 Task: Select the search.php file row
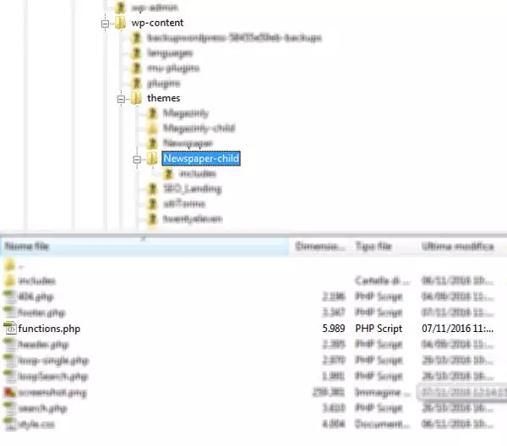248,408
